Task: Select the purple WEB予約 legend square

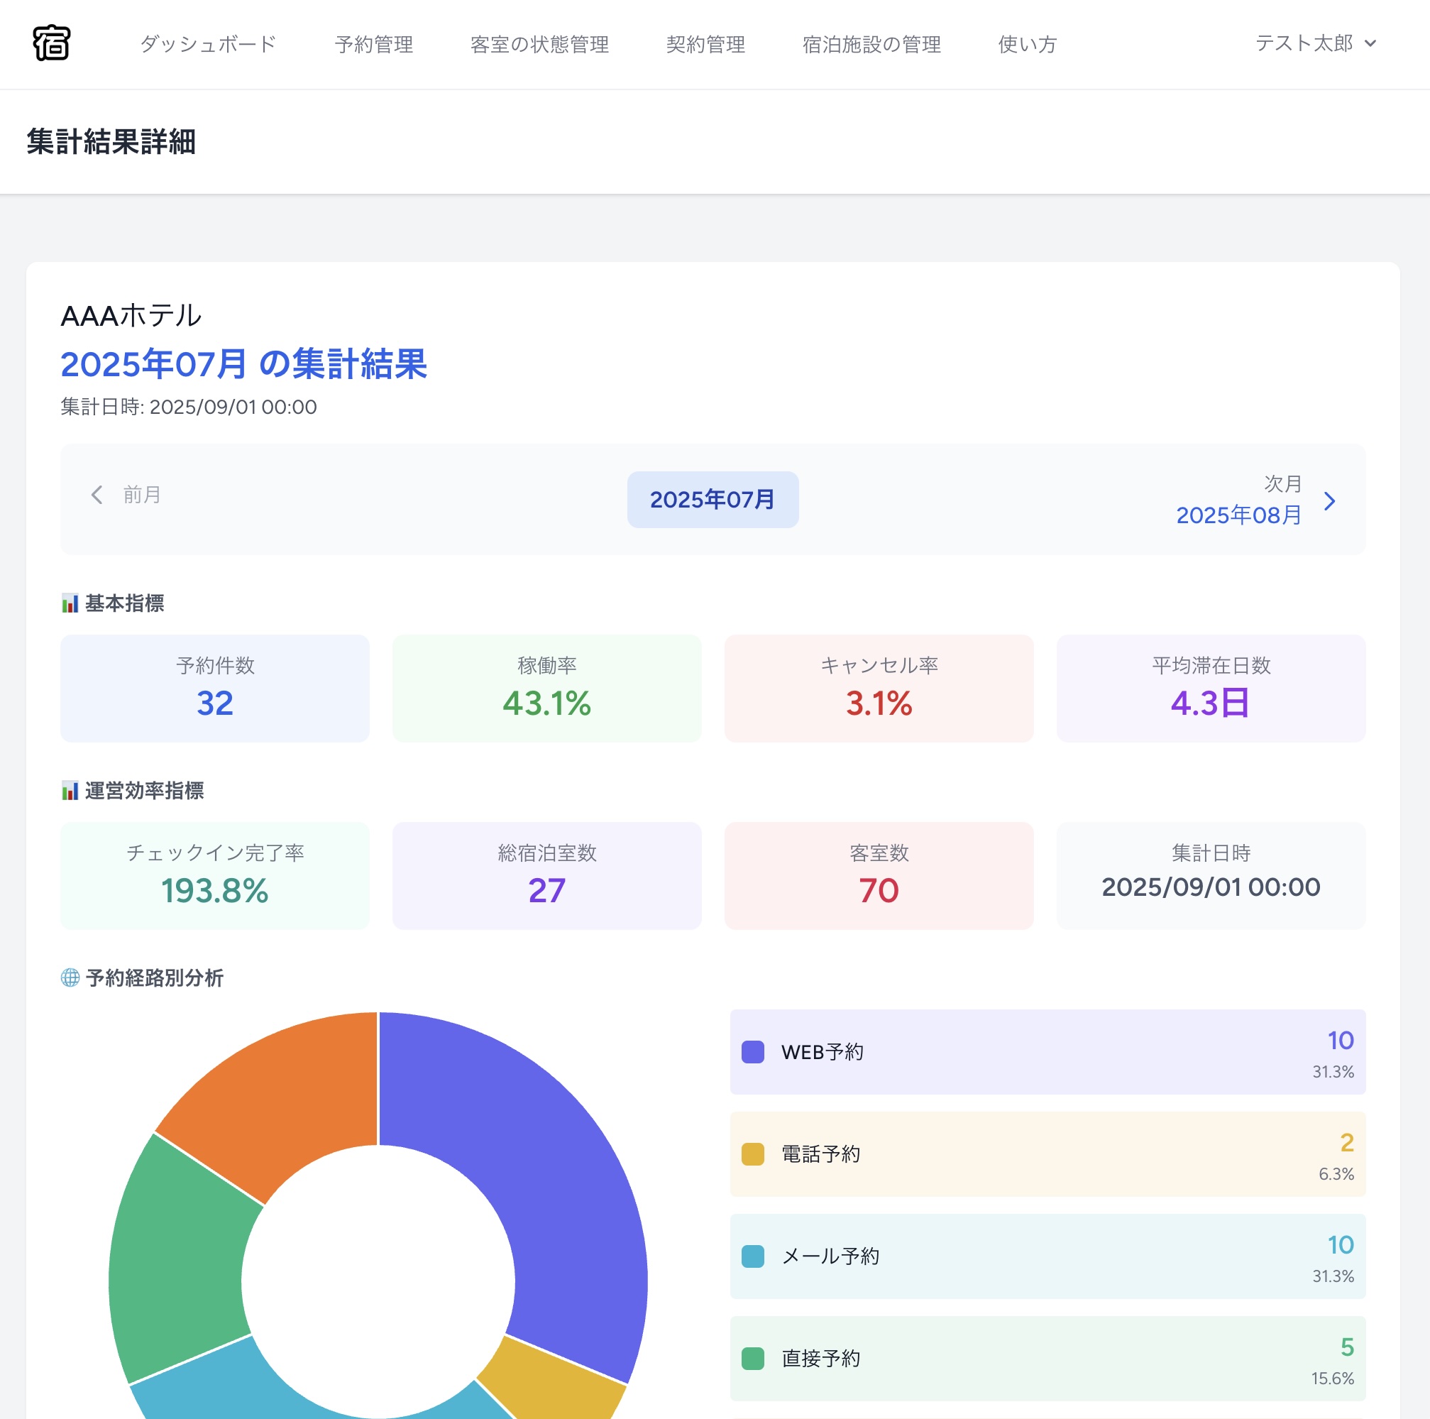Action: [753, 1051]
